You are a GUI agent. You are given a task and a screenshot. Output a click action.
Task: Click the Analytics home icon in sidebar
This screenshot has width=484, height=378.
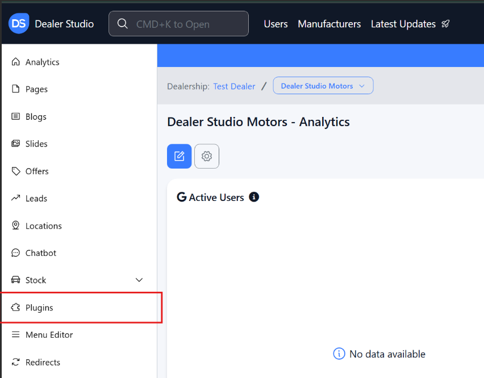15,62
